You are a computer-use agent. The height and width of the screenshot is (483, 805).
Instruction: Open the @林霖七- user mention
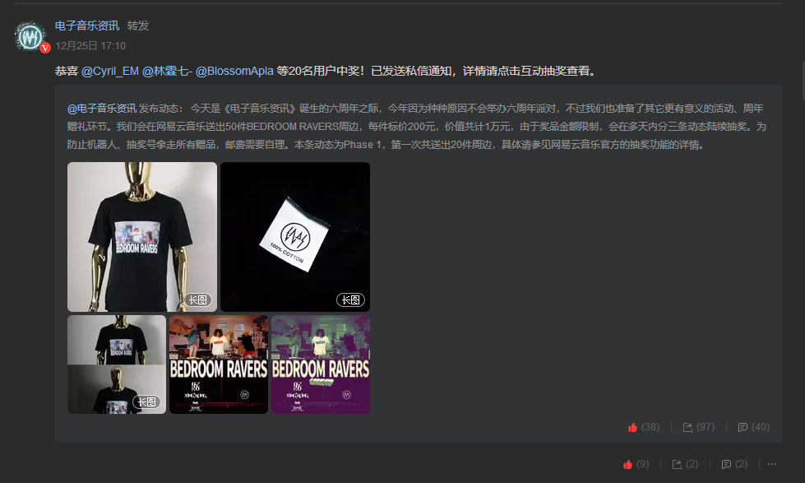[167, 71]
